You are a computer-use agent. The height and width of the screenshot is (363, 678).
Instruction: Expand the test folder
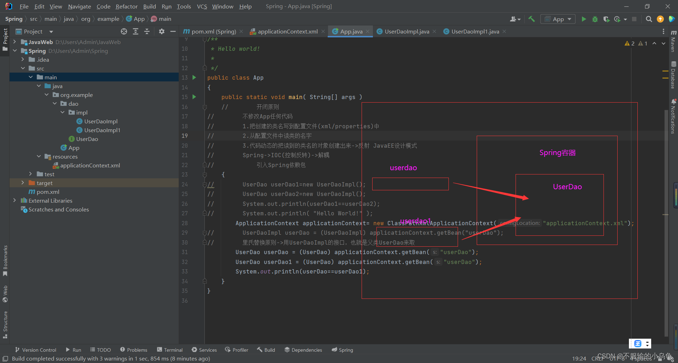[x=31, y=174]
